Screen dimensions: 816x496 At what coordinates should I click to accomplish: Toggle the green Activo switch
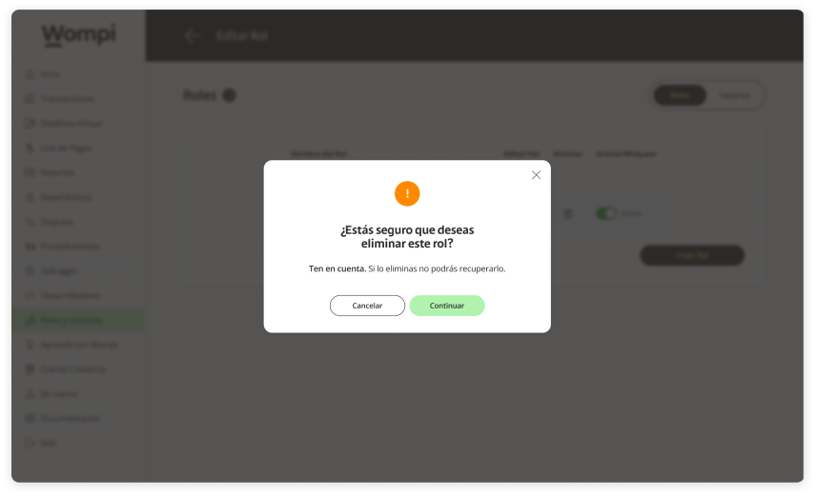click(x=605, y=213)
